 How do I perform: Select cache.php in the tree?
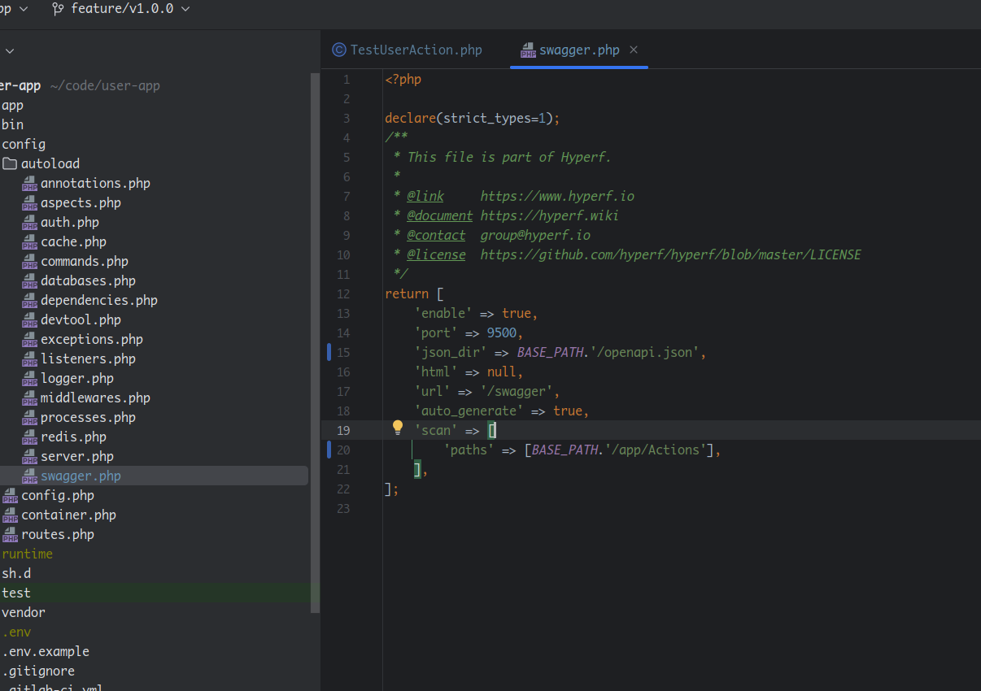(x=73, y=241)
